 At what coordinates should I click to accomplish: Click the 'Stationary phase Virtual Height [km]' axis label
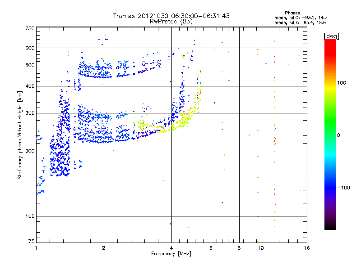tap(20, 135)
